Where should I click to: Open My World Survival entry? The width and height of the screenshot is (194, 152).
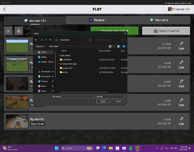tap(88, 121)
